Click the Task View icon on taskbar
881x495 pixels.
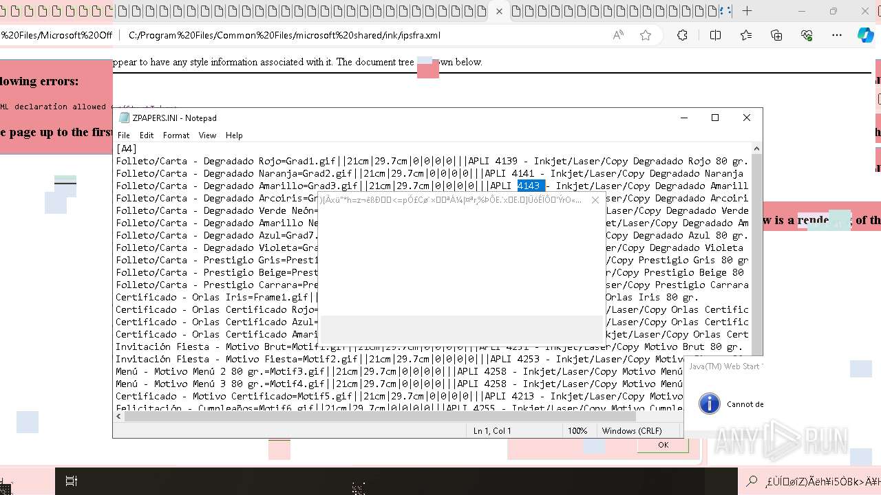click(x=71, y=481)
